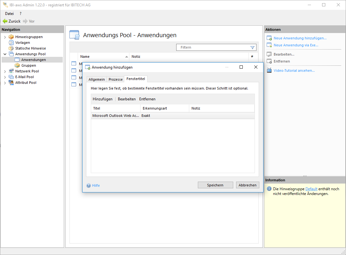Collapse the Anwendungs Pool tree node
Image resolution: width=346 pixels, height=255 pixels.
pos(5,54)
